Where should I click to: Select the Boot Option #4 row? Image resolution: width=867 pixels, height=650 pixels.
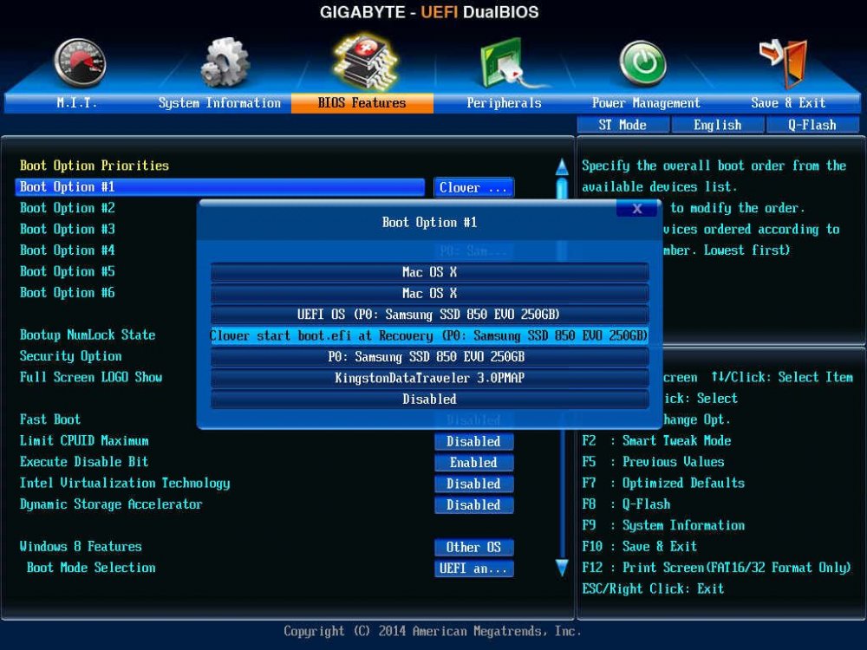coord(68,250)
